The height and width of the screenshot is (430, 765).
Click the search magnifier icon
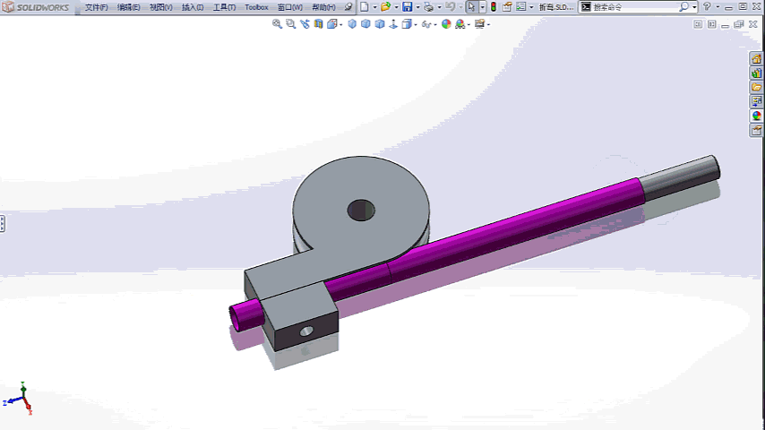coord(684,7)
